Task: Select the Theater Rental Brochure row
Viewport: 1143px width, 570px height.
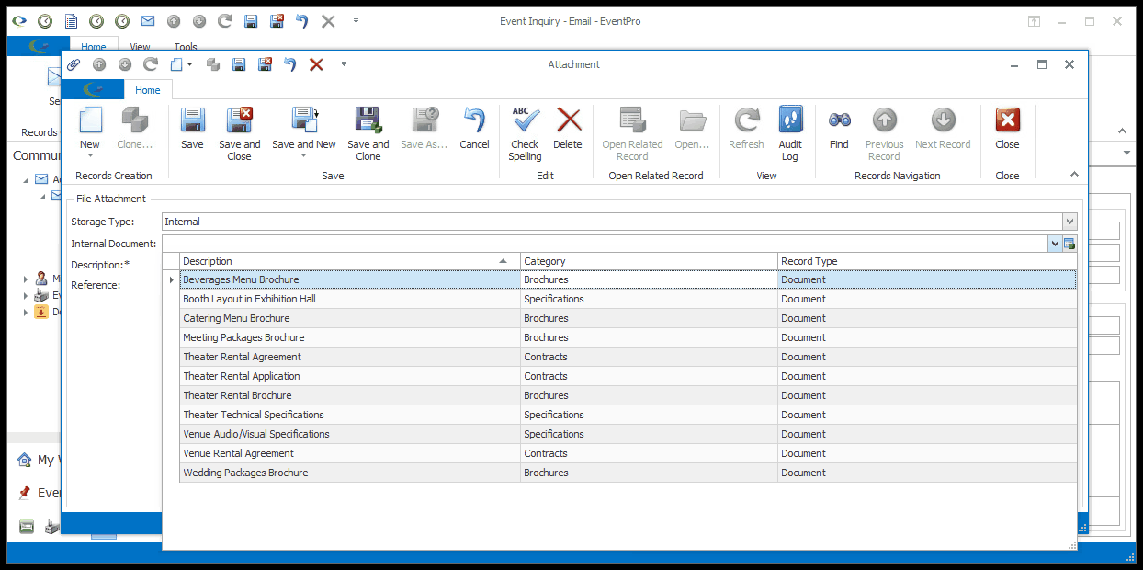Action: pyautogui.click(x=628, y=395)
